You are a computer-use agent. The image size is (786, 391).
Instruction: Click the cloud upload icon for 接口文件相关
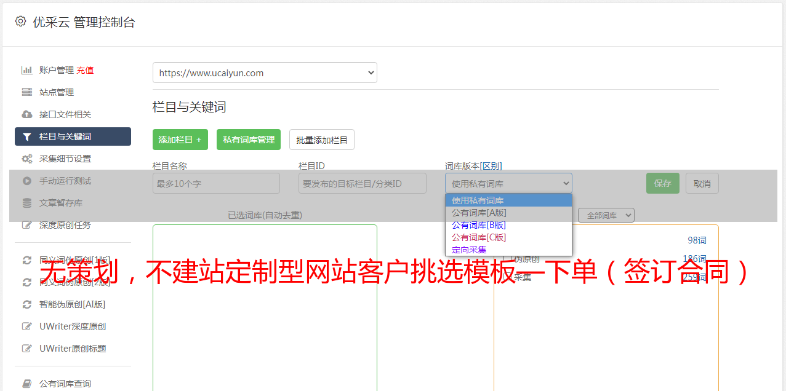click(x=27, y=114)
